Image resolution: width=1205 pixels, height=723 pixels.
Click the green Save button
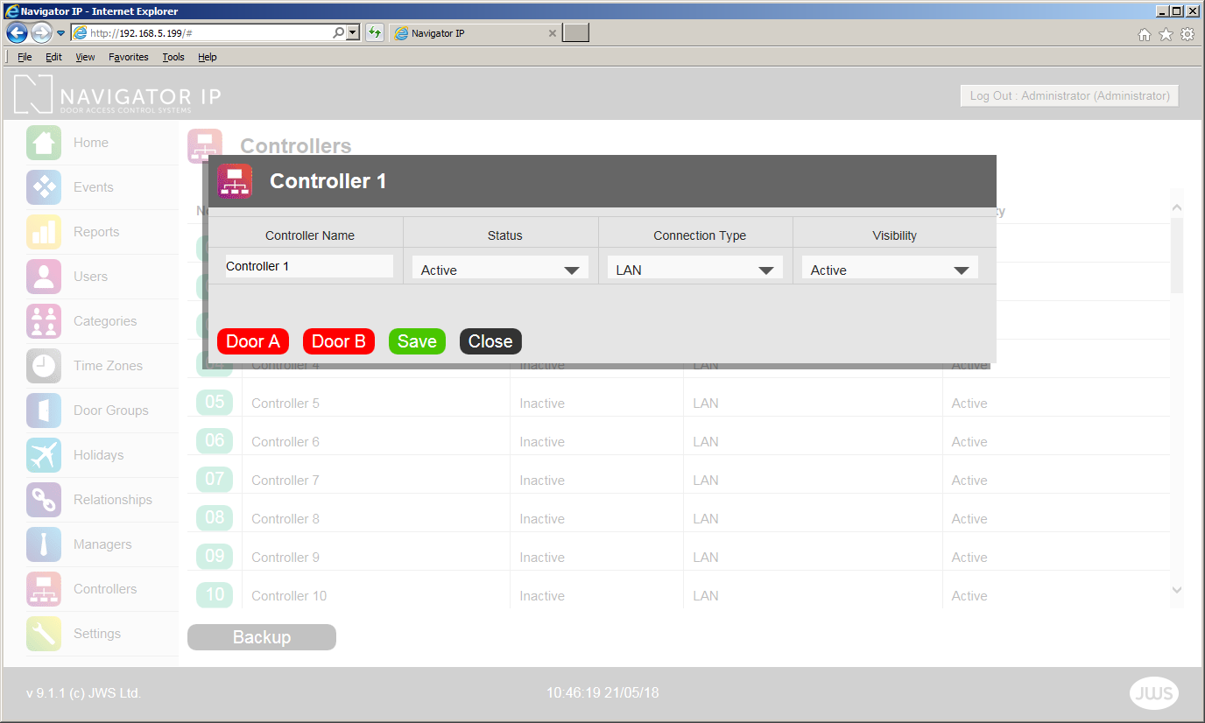click(x=417, y=341)
